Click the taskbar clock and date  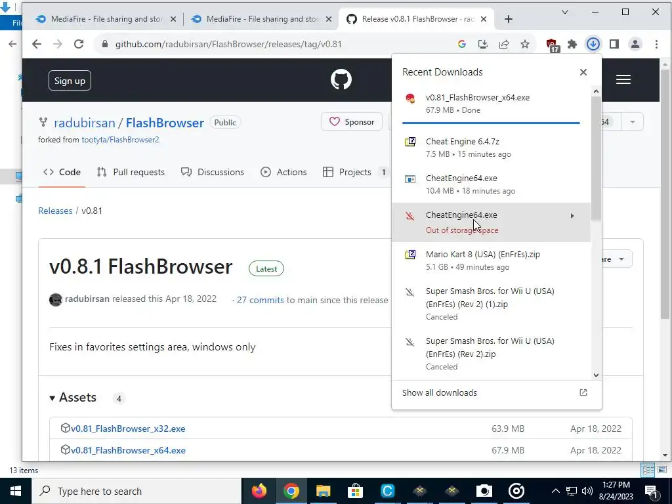click(x=616, y=491)
